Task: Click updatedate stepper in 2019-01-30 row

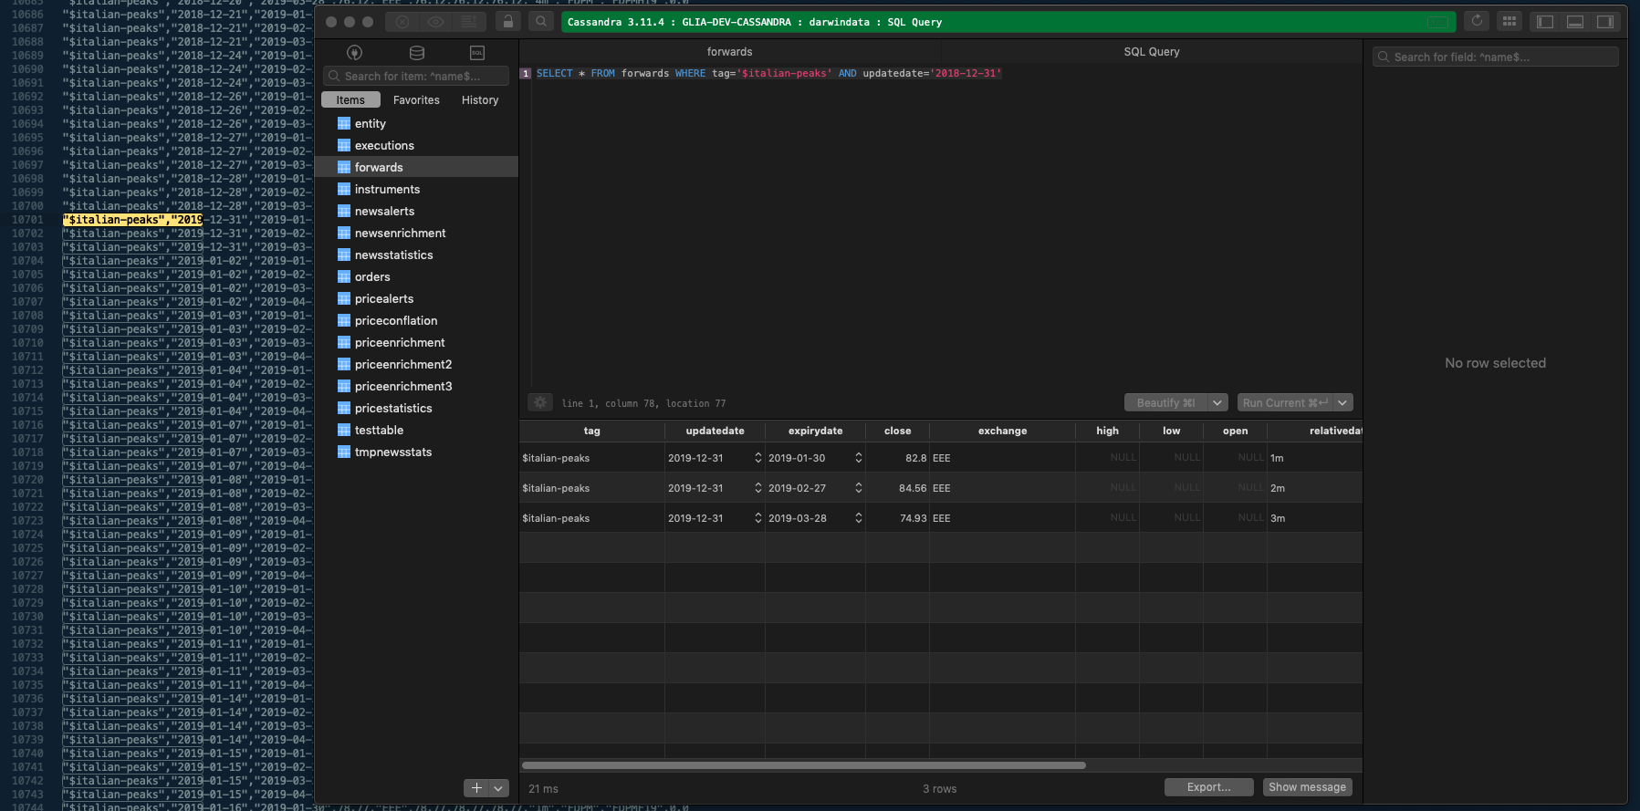Action: pos(757,458)
